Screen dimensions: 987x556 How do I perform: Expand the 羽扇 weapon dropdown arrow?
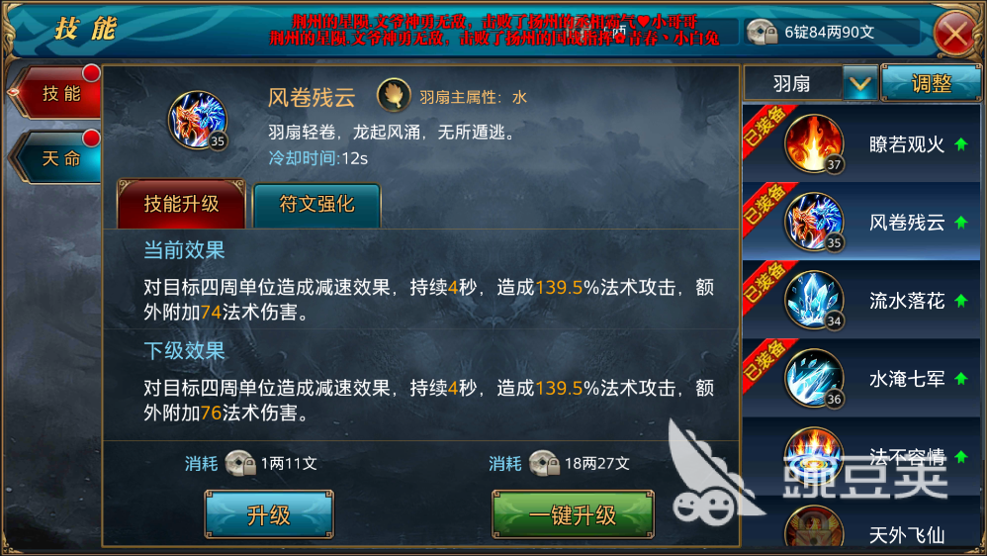(859, 83)
